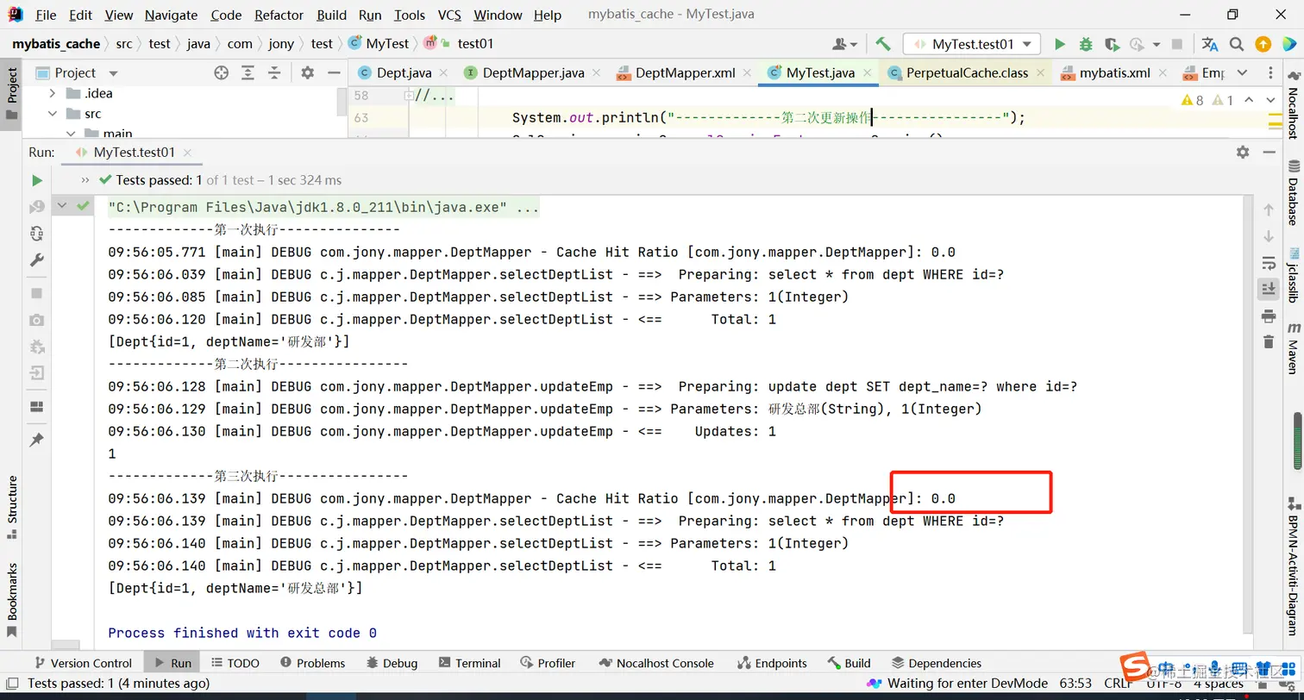Collapse all nodes in Project panel

click(274, 73)
